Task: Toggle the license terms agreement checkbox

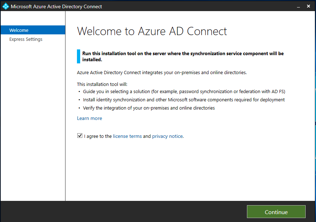Action: coord(79,136)
